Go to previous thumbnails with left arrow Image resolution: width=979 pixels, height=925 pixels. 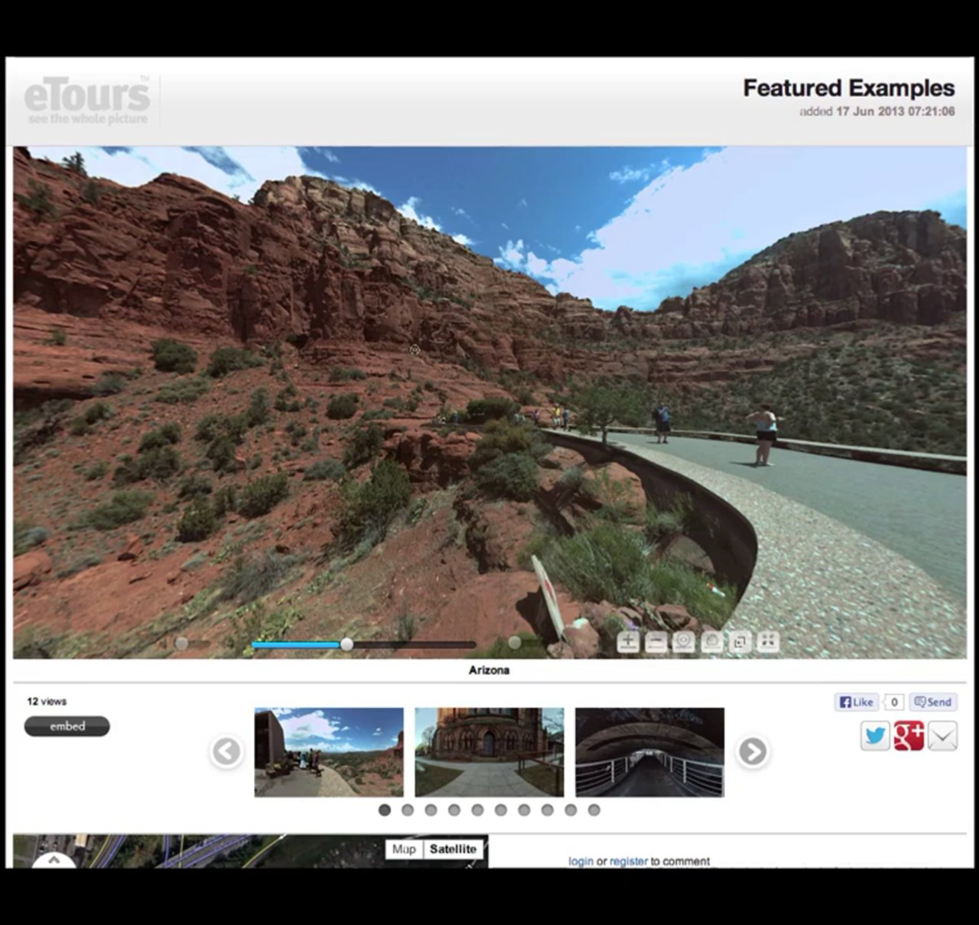(226, 752)
